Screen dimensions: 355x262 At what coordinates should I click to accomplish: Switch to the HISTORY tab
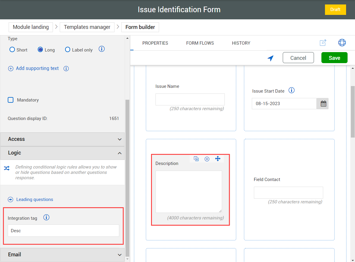(x=241, y=43)
